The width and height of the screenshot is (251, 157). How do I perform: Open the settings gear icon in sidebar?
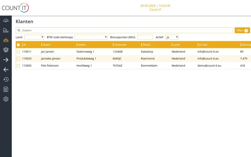(6, 99)
